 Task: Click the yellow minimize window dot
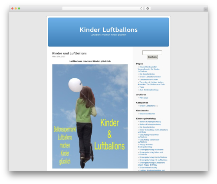tap(16, 9)
